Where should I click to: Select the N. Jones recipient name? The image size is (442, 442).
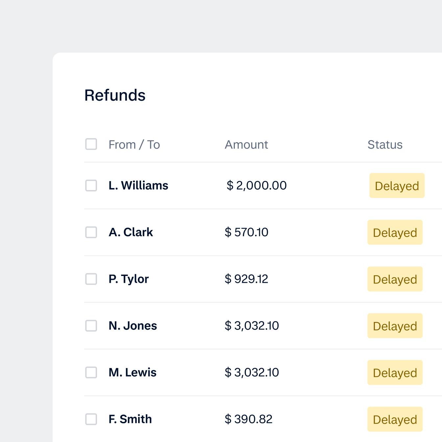point(133,326)
